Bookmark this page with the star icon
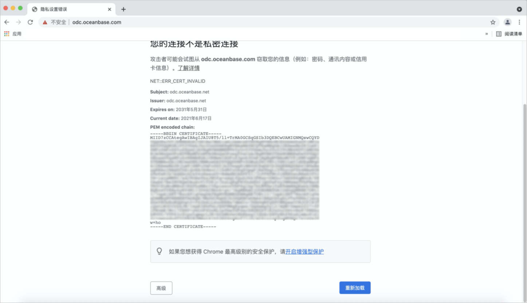This screenshot has width=527, height=303. tap(493, 22)
